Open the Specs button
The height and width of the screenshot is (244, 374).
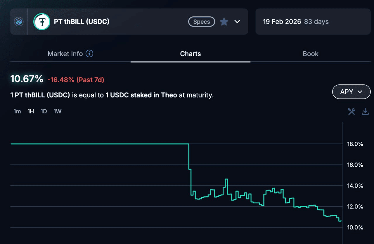tap(202, 22)
